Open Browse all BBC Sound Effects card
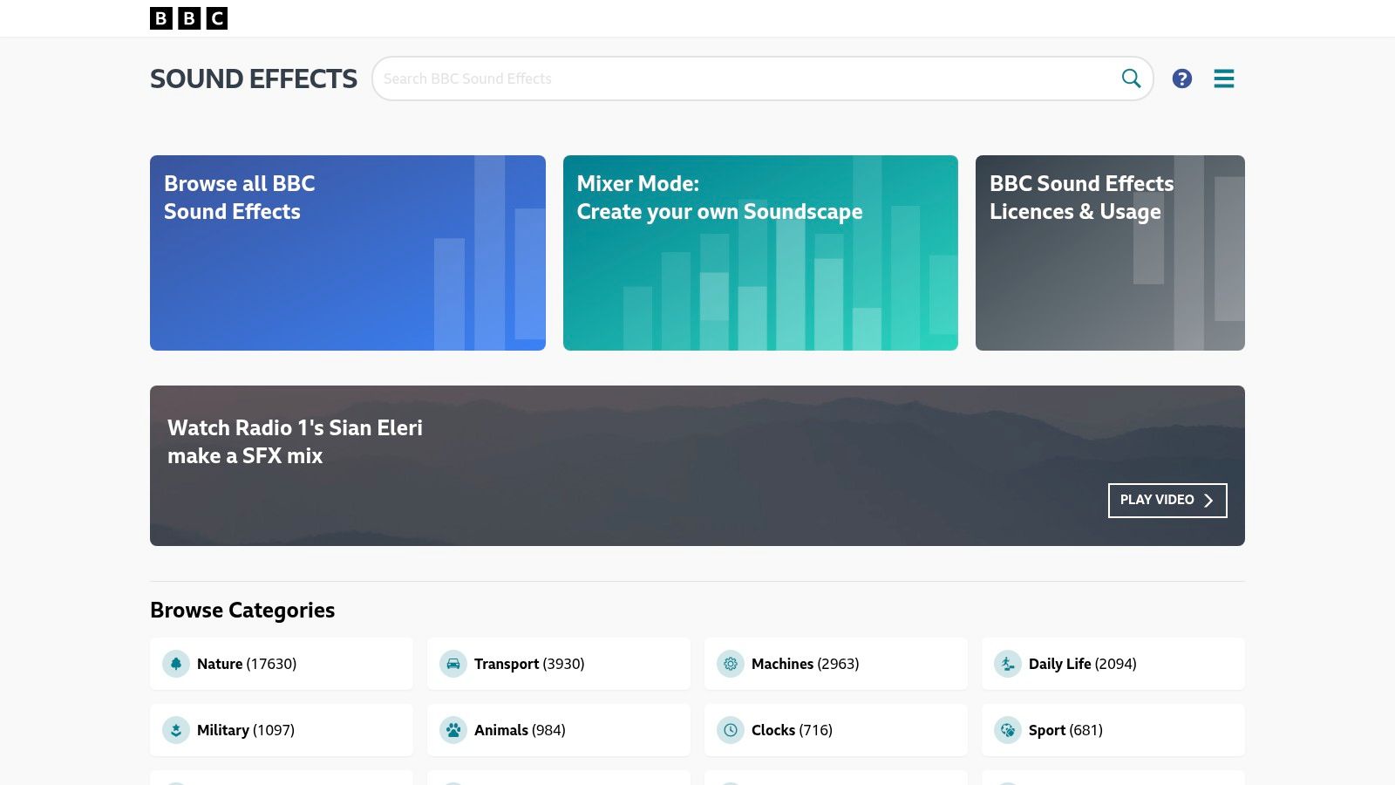Screen dimensions: 1395x785 click(x=347, y=253)
